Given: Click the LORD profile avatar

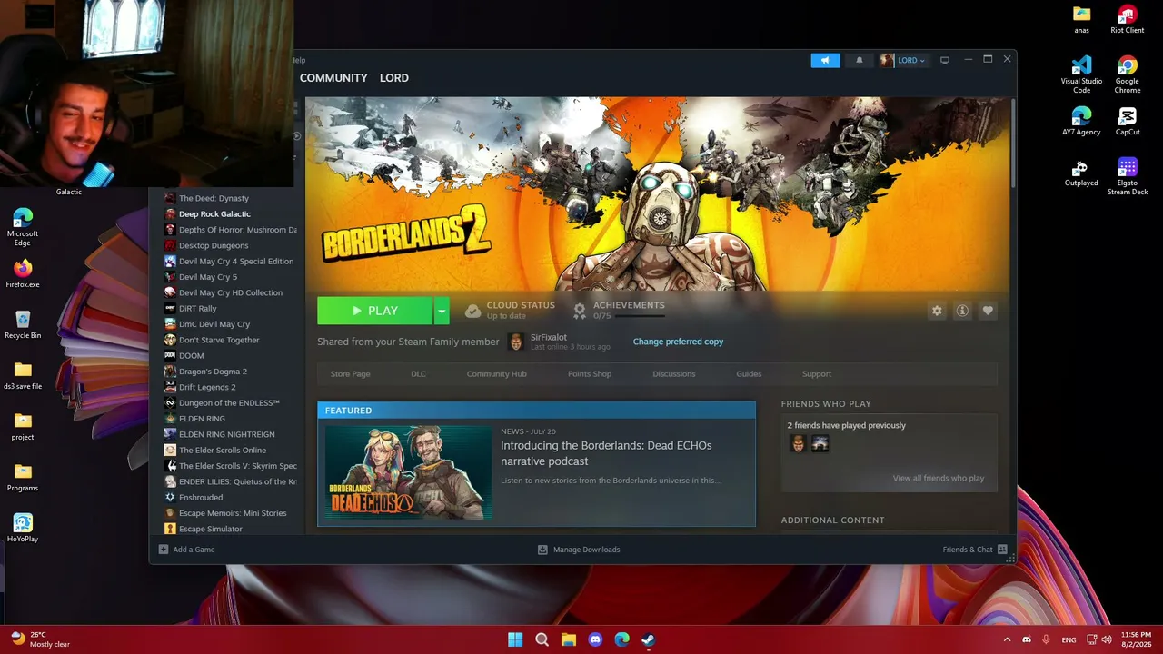Looking at the screenshot, I should point(887,60).
